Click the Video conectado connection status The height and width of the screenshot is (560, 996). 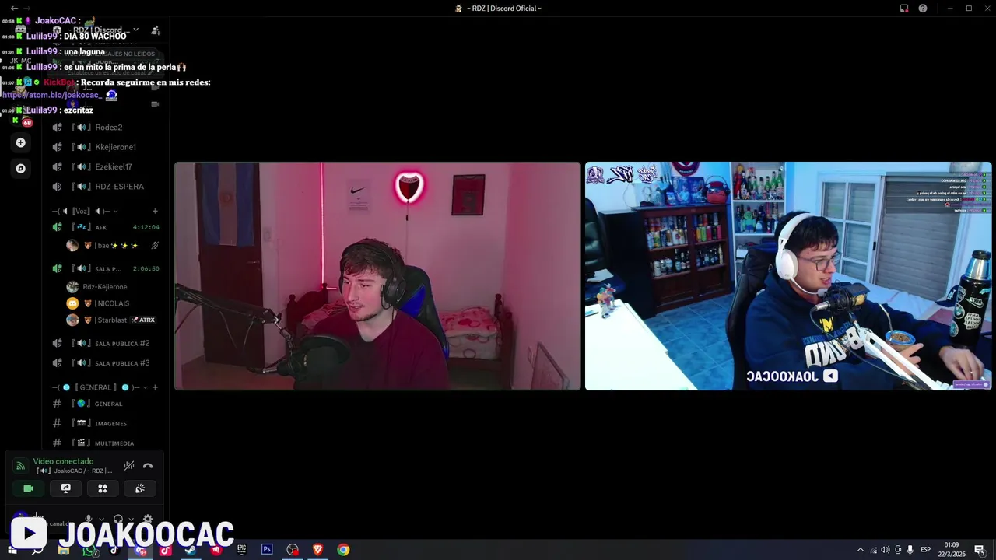pos(63,461)
